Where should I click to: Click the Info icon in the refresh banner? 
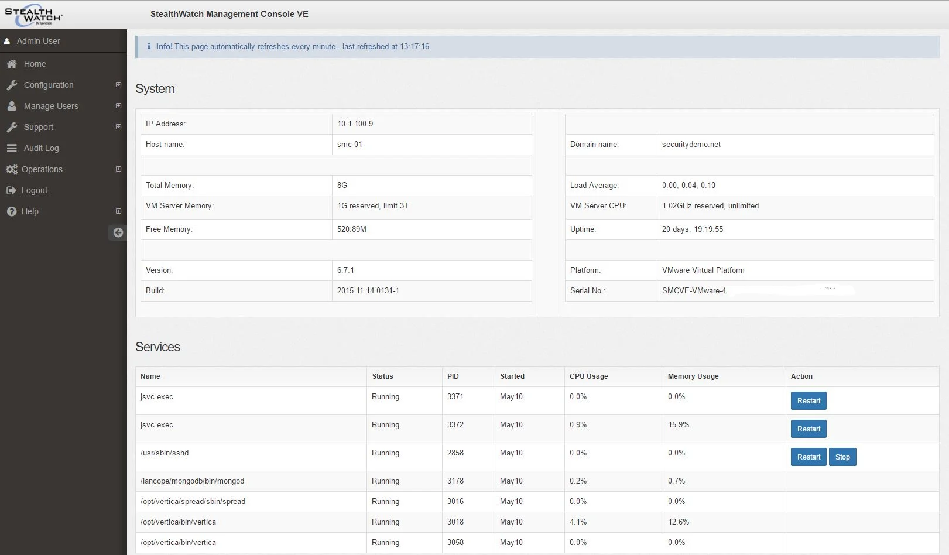point(149,46)
